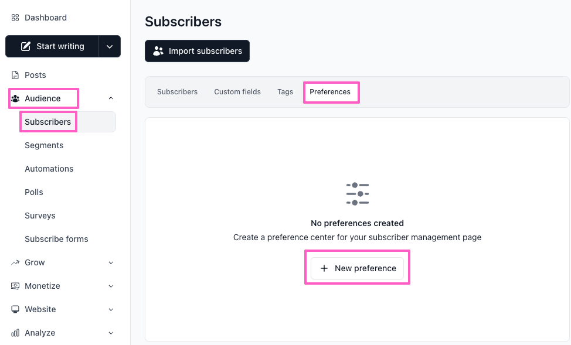Screen dimensions: 571x345
Task: Click the Dashboard grid icon
Action: tap(15, 18)
